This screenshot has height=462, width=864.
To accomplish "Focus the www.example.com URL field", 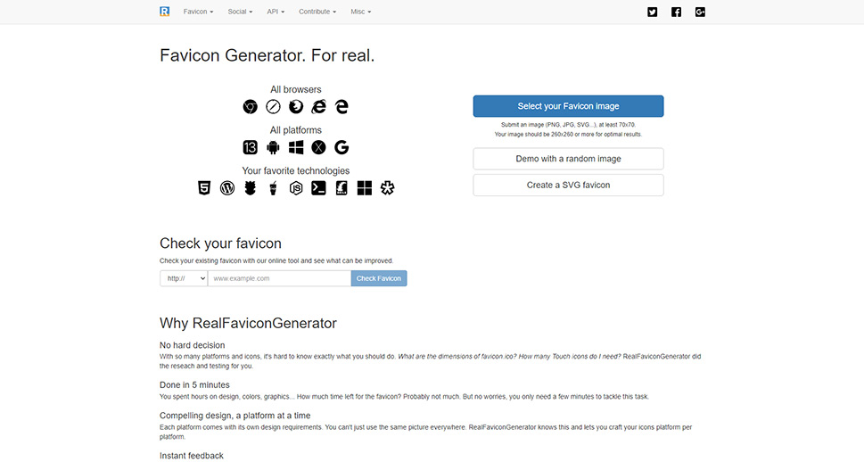I will pyautogui.click(x=279, y=278).
